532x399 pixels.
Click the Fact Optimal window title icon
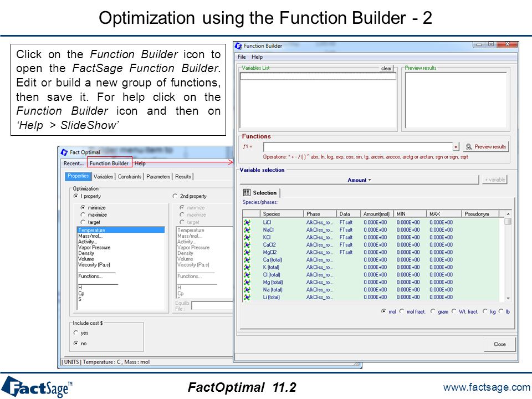[x=64, y=152]
